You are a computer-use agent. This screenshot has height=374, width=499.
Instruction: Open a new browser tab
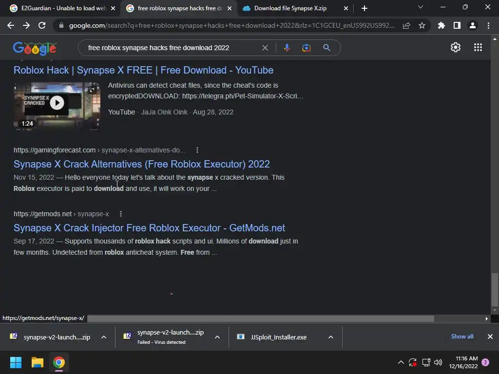pos(365,8)
